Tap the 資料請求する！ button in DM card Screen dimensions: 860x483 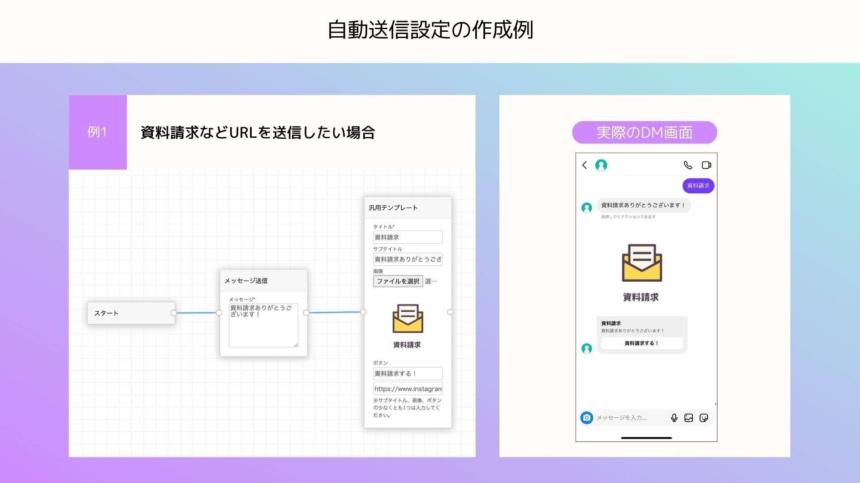[641, 343]
